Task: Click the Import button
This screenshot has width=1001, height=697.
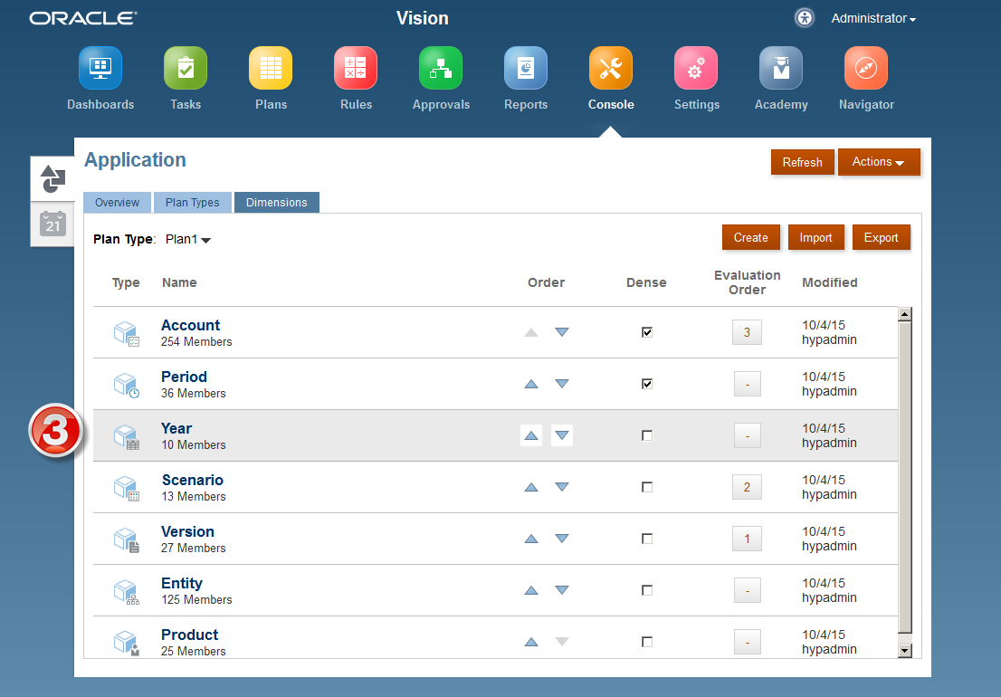Action: coord(815,237)
